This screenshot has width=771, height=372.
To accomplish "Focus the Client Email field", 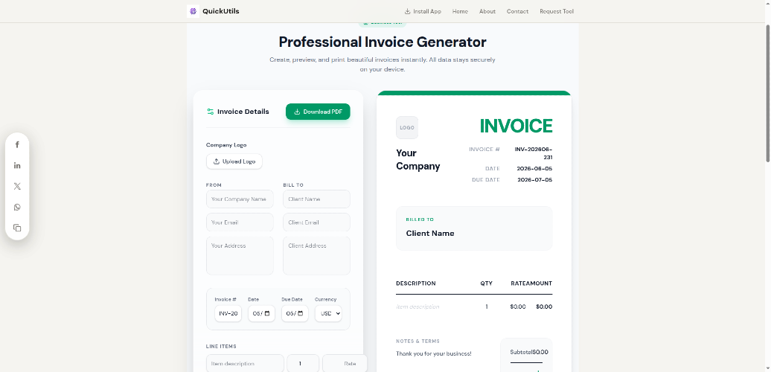I will coord(317,222).
